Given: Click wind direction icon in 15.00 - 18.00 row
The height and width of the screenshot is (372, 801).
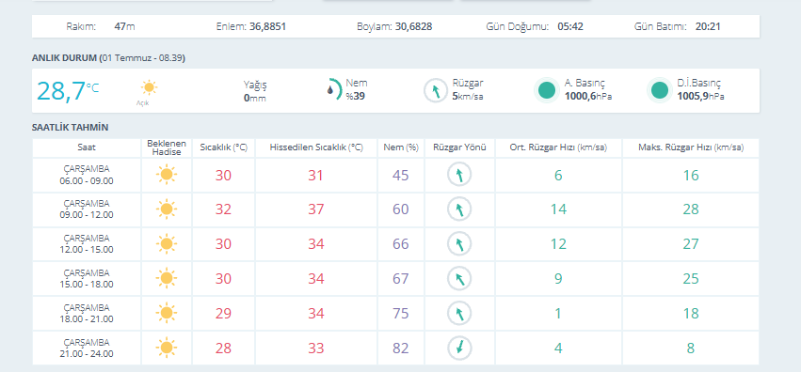Looking at the screenshot, I should (x=459, y=279).
